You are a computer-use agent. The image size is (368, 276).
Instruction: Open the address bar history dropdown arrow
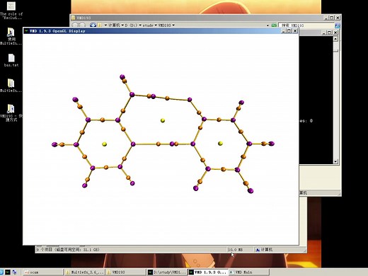(268, 25)
